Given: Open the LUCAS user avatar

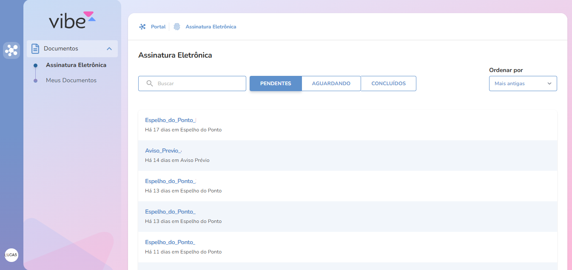Looking at the screenshot, I should [11, 255].
